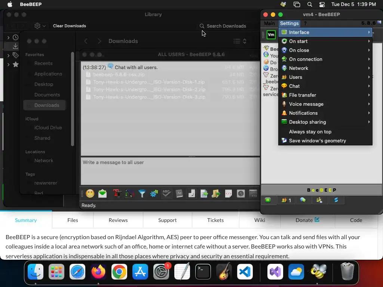This screenshot has height=287, width=383.
Task: Open the Wiki tab
Action: point(260,220)
